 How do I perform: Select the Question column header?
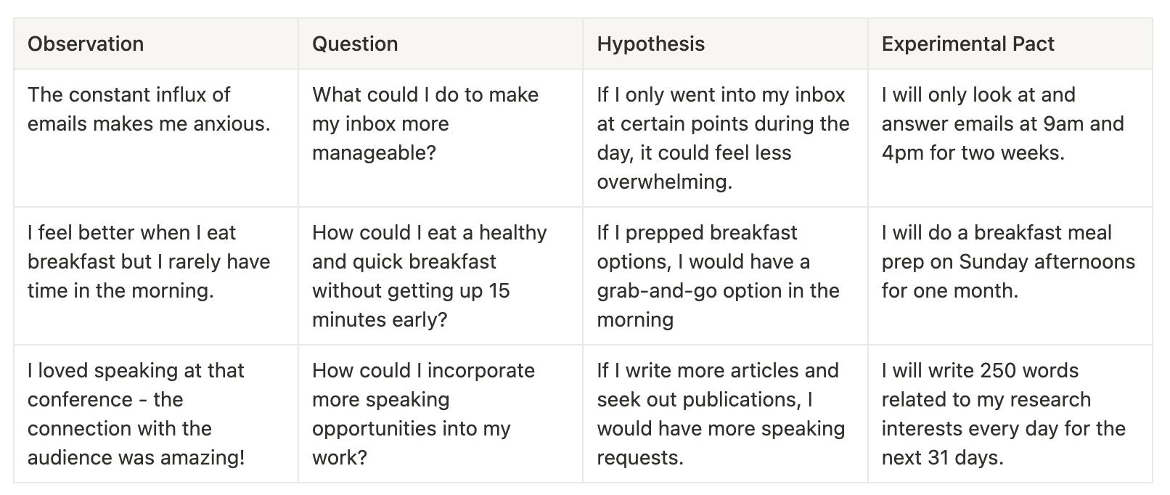(x=355, y=44)
